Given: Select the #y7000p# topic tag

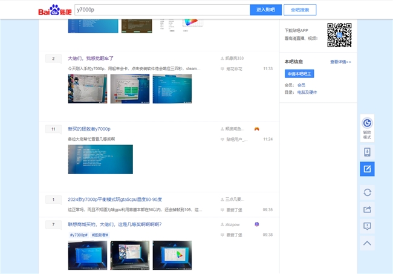Looking at the screenshot, I should [79, 235].
